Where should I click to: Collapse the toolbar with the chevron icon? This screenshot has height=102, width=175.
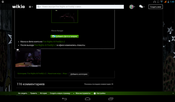[x=173, y=94]
